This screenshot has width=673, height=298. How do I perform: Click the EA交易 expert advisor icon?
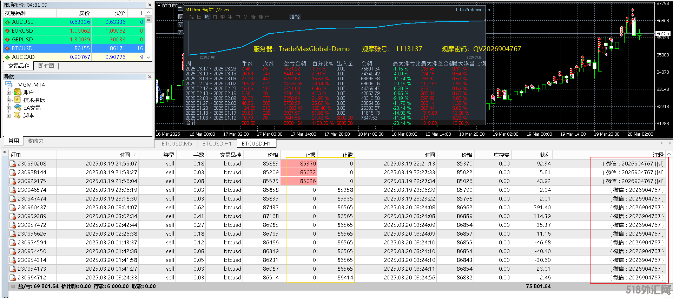click(x=18, y=108)
